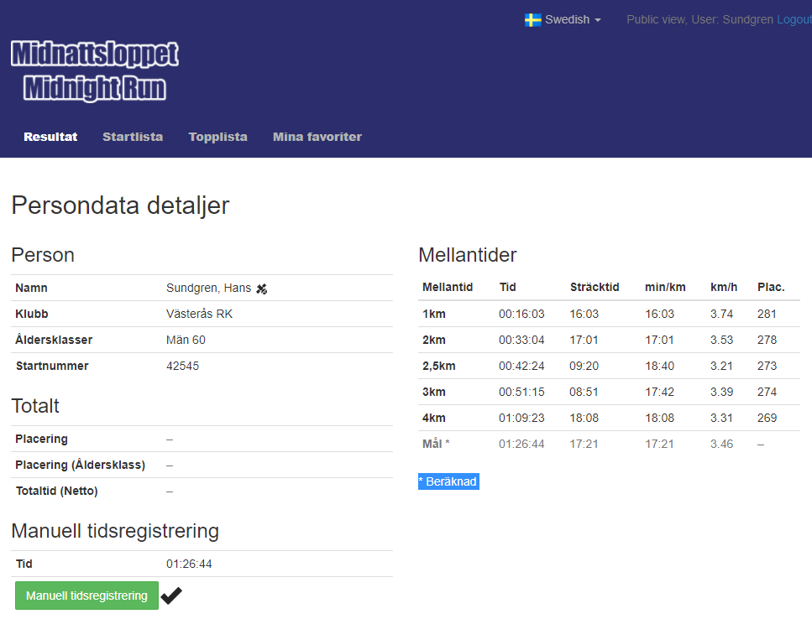Click the min/km value 17:42
The height and width of the screenshot is (619, 812).
tap(660, 392)
